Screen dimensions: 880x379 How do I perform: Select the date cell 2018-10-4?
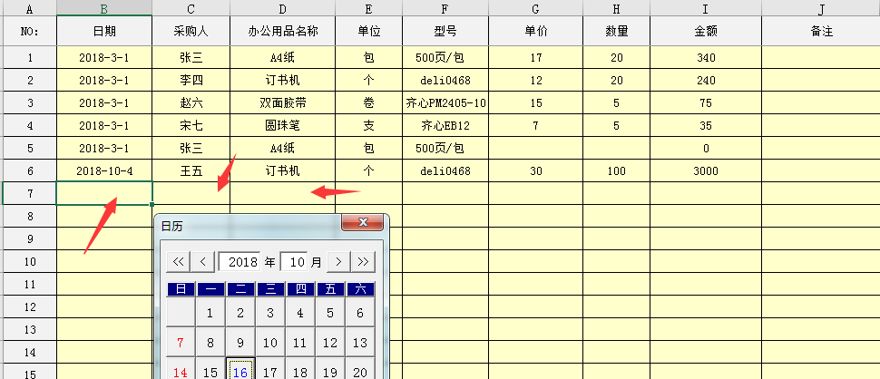[x=104, y=171]
